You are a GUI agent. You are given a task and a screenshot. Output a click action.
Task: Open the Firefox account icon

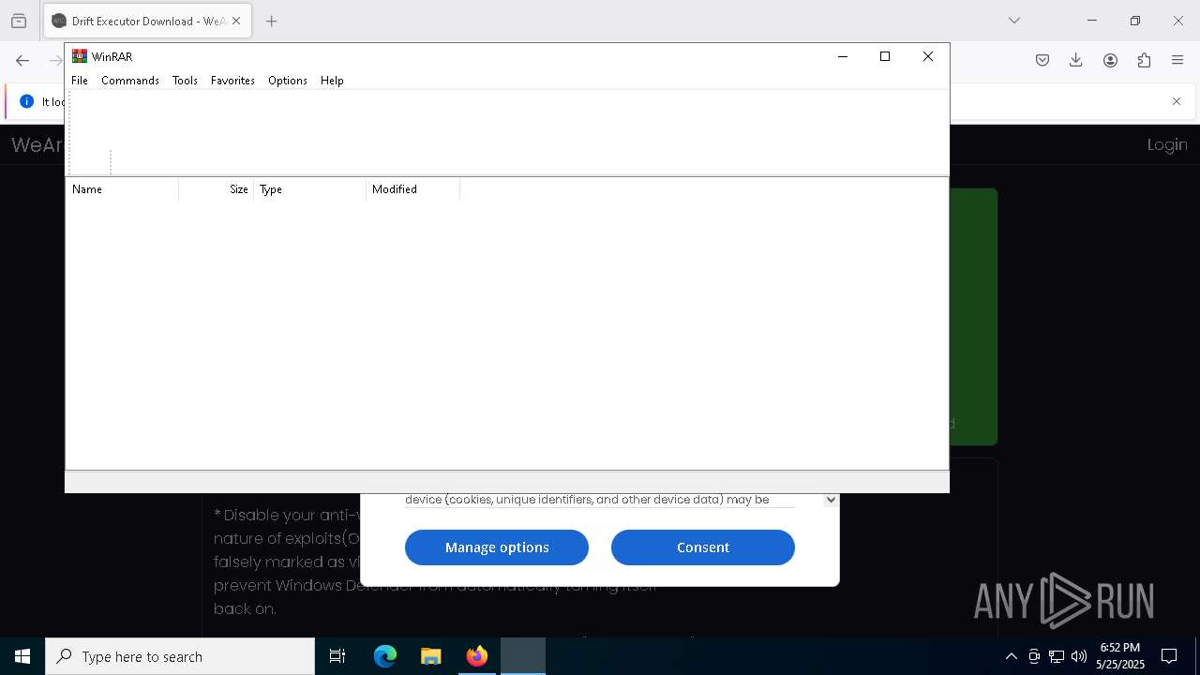click(x=1110, y=60)
